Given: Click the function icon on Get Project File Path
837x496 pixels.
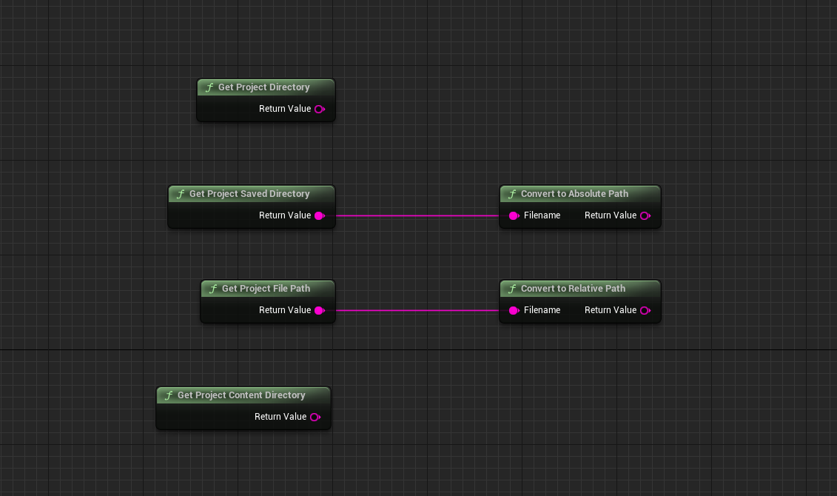Looking at the screenshot, I should click(213, 289).
